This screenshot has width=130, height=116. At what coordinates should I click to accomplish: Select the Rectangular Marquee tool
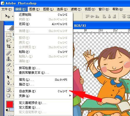[x=8, y=35]
